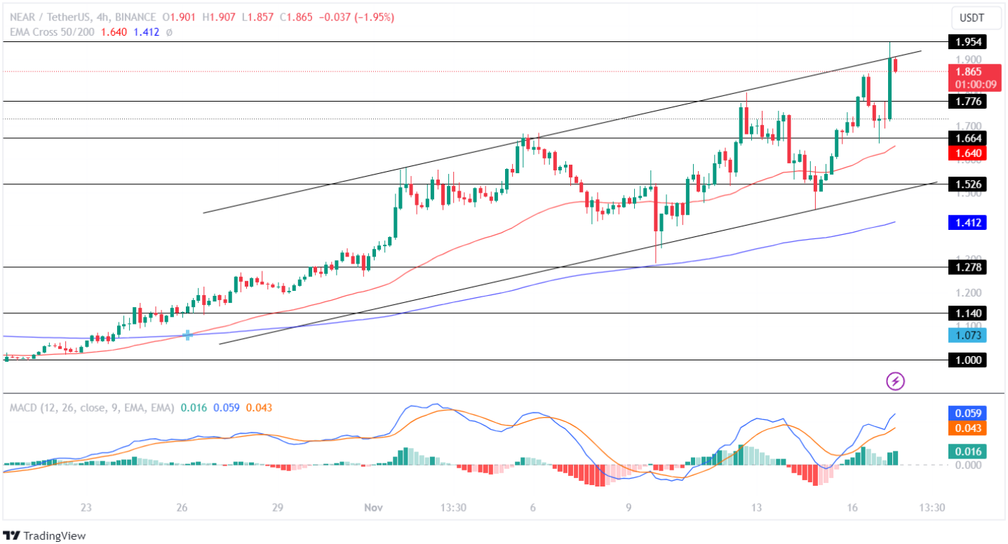Click the 1.776 price level label
The image size is (1008, 544).
(967, 102)
